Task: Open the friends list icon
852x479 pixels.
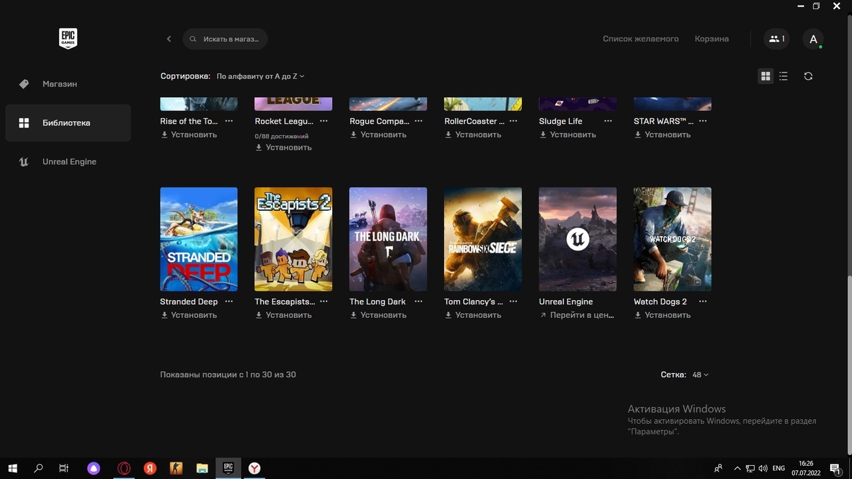Action: pos(776,39)
